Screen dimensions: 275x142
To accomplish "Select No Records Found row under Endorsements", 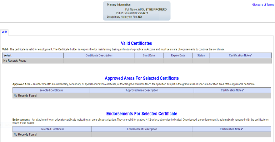I will [x=25, y=135].
